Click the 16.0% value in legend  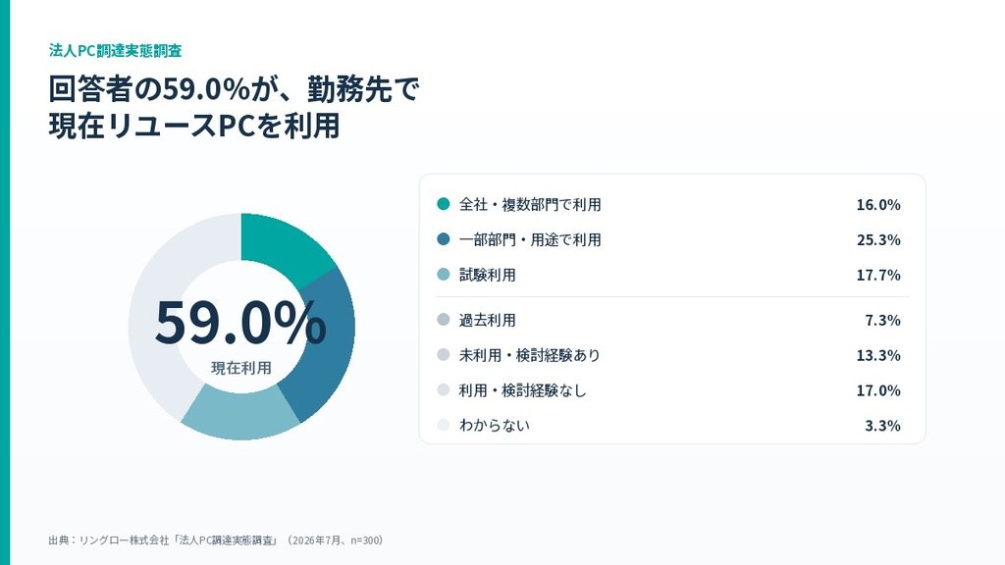point(878,204)
